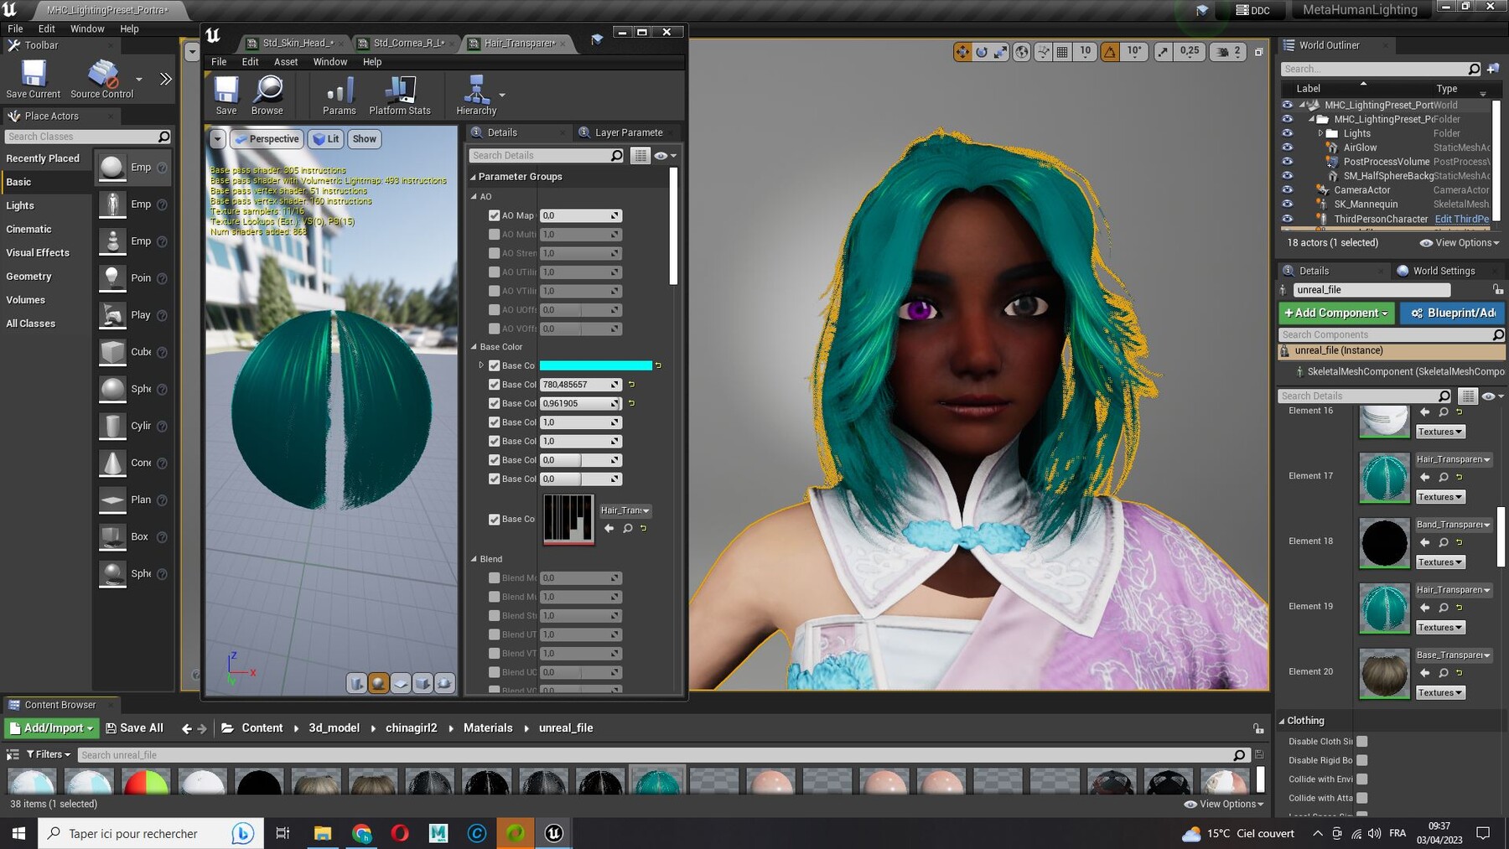
Task: Open Filters dropdown in Content Browser
Action: [x=49, y=754]
